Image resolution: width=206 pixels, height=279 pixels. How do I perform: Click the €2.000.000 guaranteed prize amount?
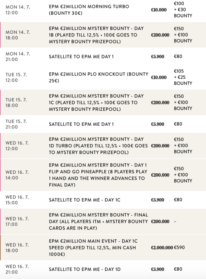(x=162, y=248)
